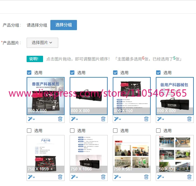Delete the black bag on white image
The image size is (196, 186).
coord(103,119)
